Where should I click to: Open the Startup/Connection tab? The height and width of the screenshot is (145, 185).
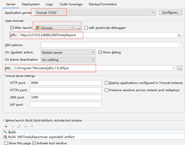[x=103, y=4]
